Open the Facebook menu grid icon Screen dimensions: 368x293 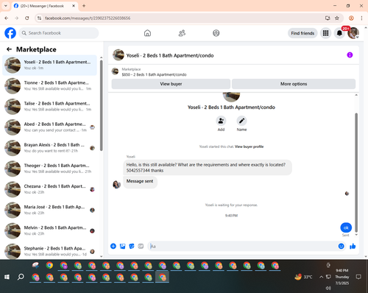tap(325, 33)
